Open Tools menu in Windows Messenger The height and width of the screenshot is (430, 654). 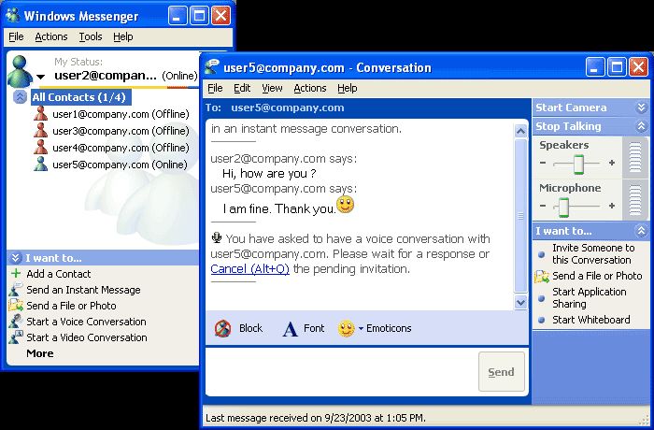(91, 36)
